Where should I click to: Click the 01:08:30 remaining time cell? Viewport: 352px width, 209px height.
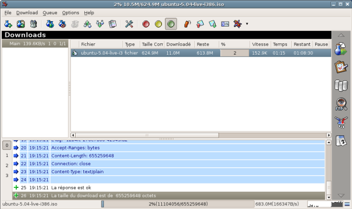coord(303,53)
